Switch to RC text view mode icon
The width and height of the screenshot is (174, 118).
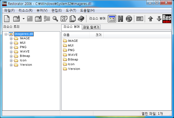click(129, 19)
